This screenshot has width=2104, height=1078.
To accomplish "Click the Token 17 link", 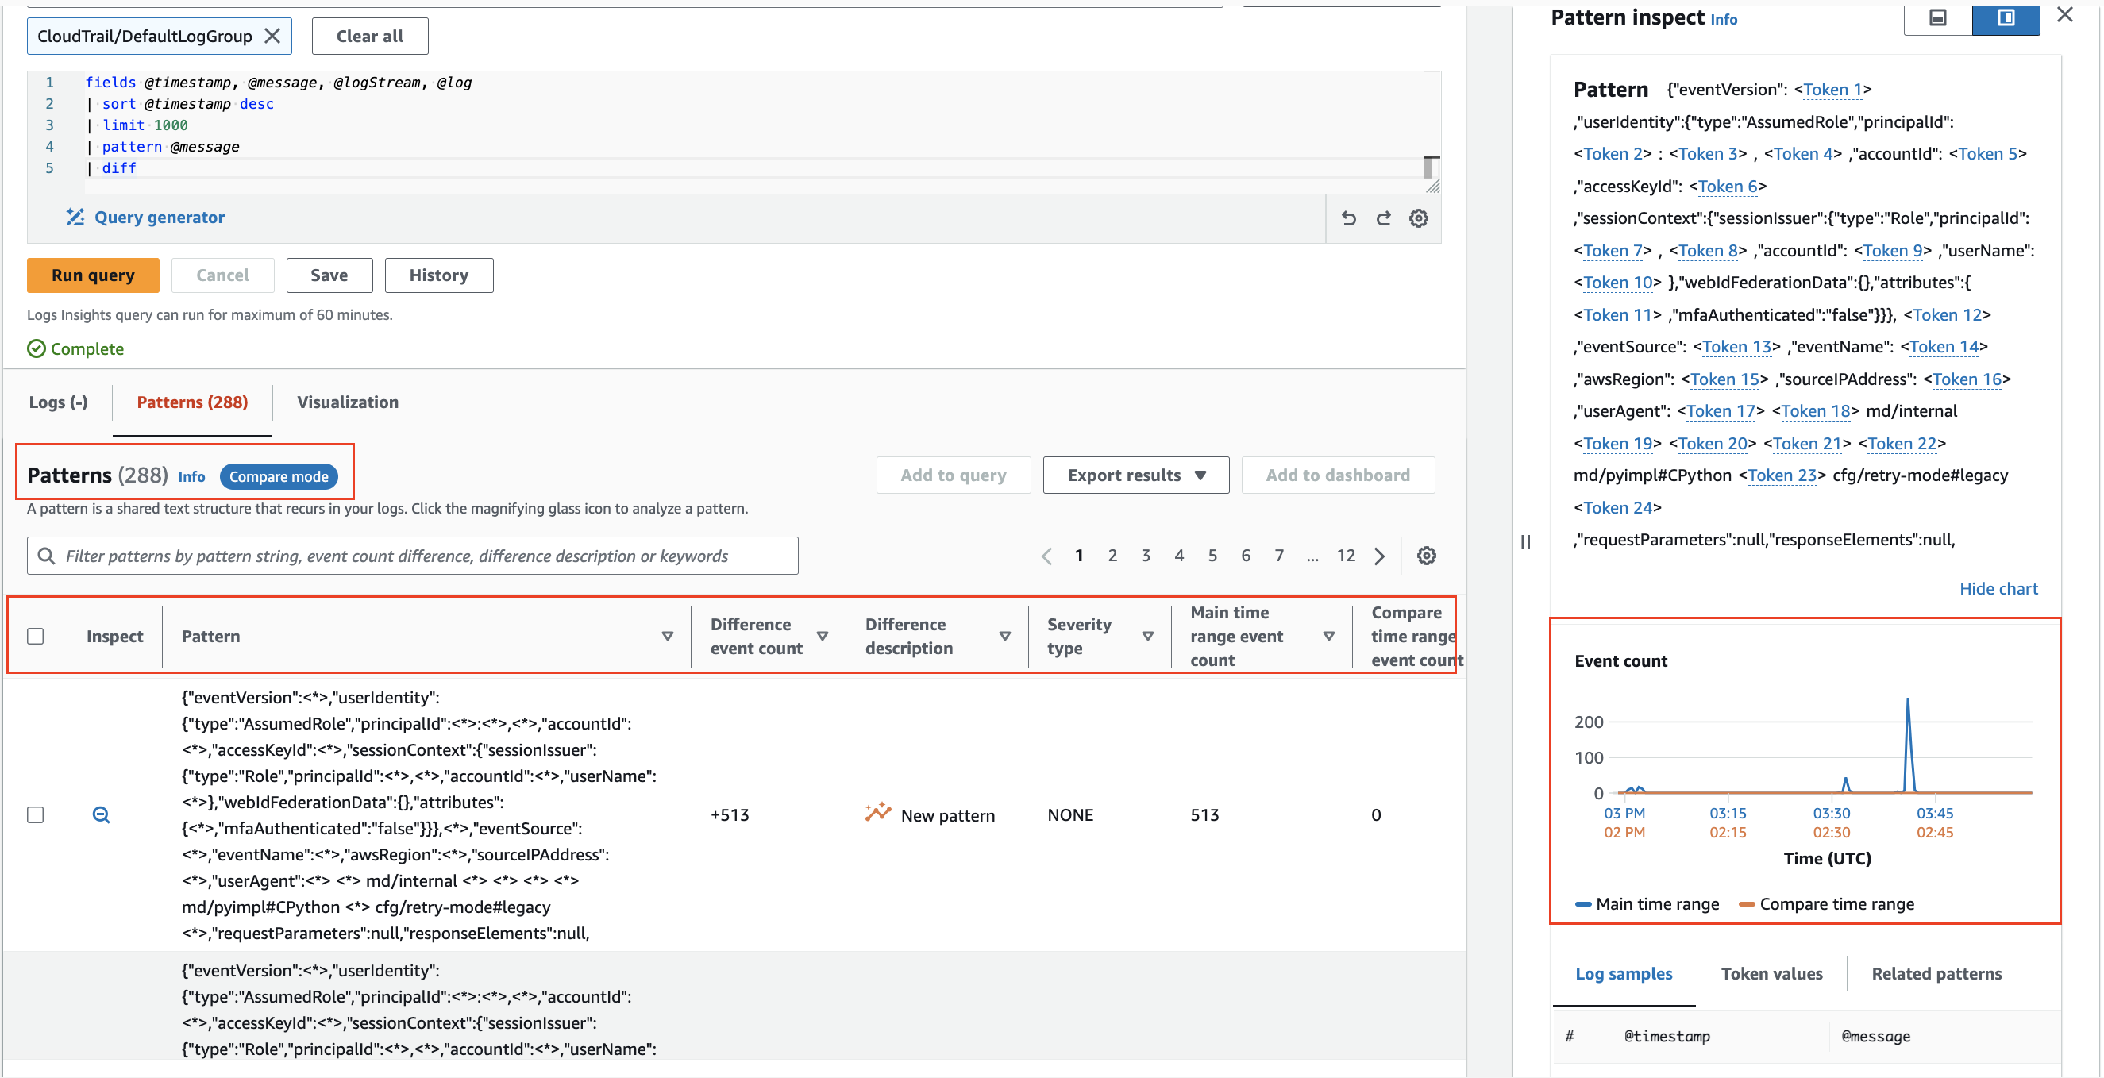I will (x=1720, y=412).
